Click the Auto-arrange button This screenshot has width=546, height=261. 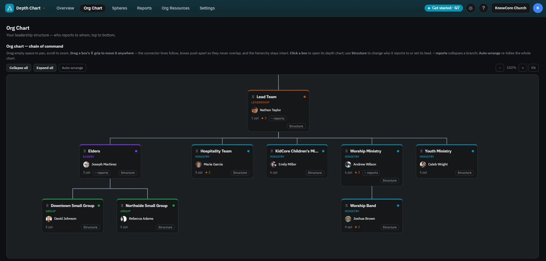point(72,68)
